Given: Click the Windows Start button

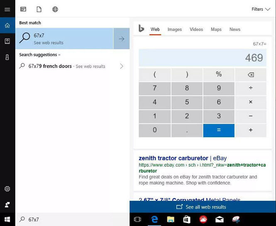Looking at the screenshot, I should (x=7, y=219).
